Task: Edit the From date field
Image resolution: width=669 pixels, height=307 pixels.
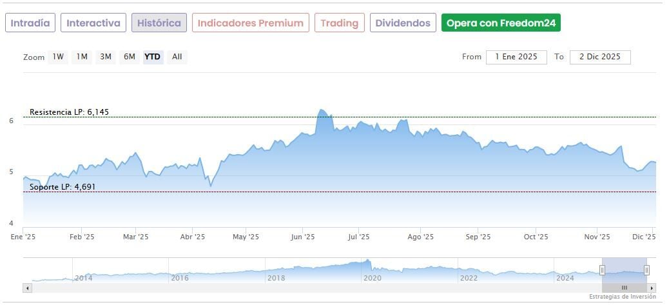Action: pyautogui.click(x=516, y=57)
